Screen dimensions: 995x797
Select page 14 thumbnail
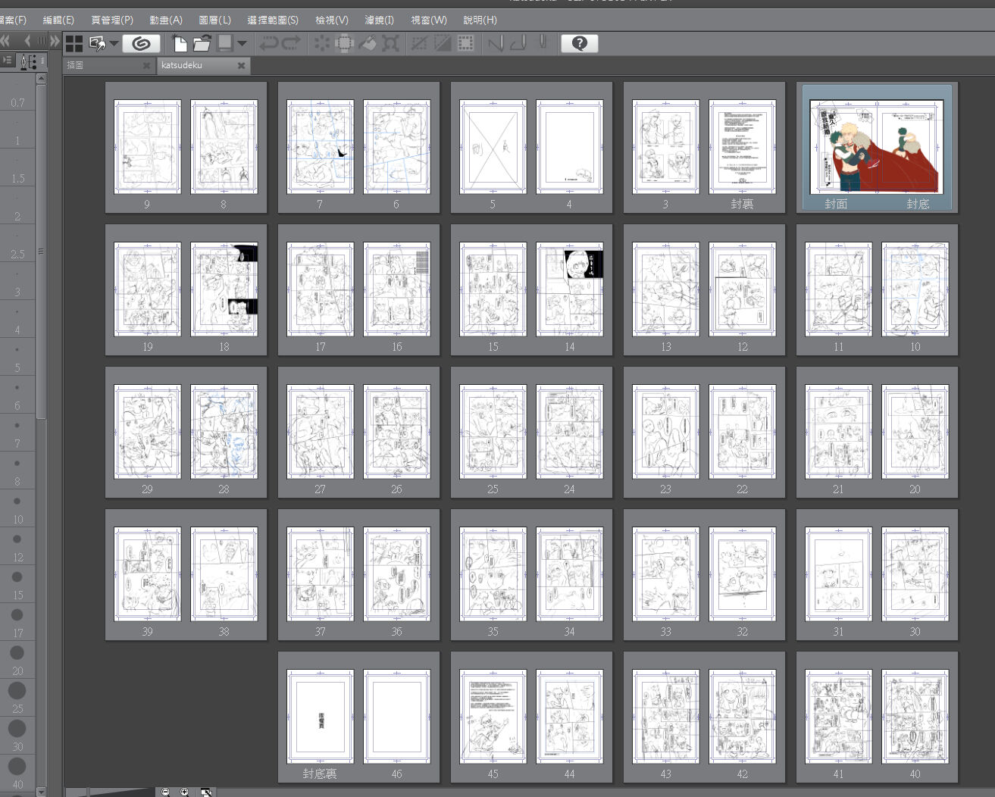[569, 289]
